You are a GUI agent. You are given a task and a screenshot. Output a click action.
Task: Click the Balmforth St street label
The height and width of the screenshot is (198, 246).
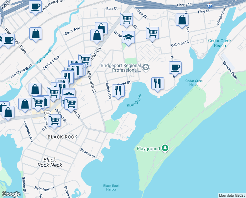pos(44,189)
